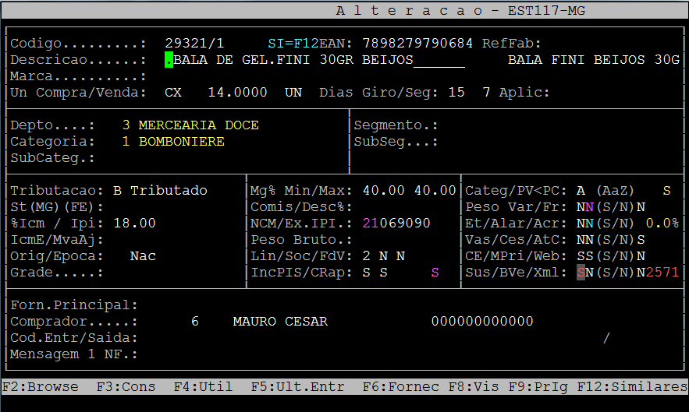Click the Comprador name MAURO CESAR
Viewport: 689px width, 412px height.
coord(280,322)
